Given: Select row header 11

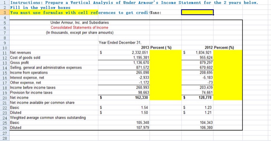Looking at the screenshot, I should (5, 53).
